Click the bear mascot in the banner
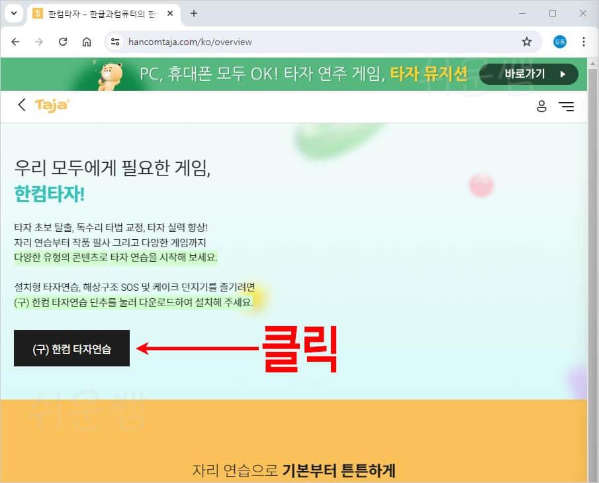 click(110, 72)
